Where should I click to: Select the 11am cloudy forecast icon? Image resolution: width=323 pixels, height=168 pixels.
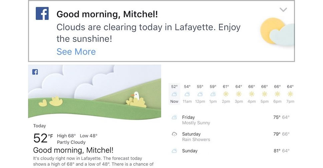[187, 94]
